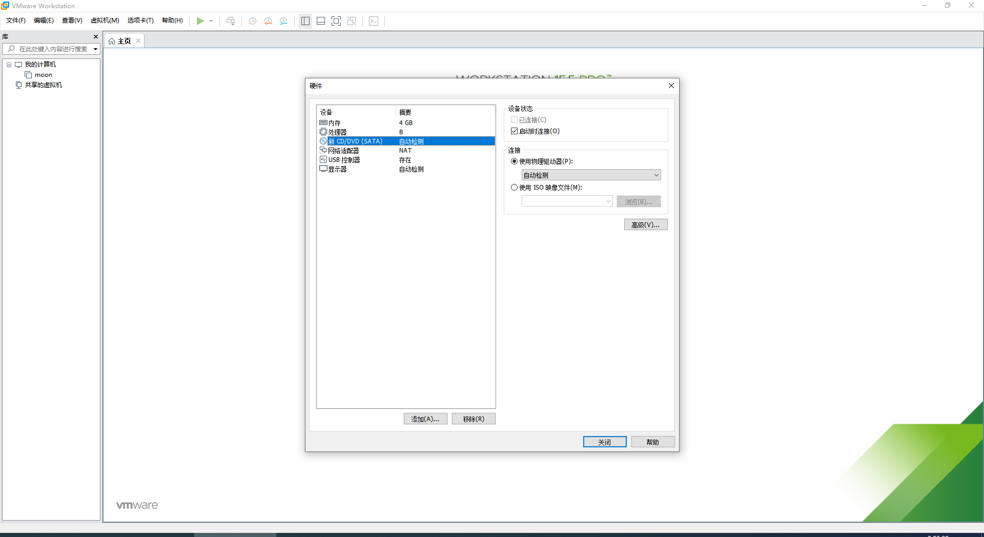Click the full screen mode icon
The width and height of the screenshot is (984, 537).
[x=336, y=21]
